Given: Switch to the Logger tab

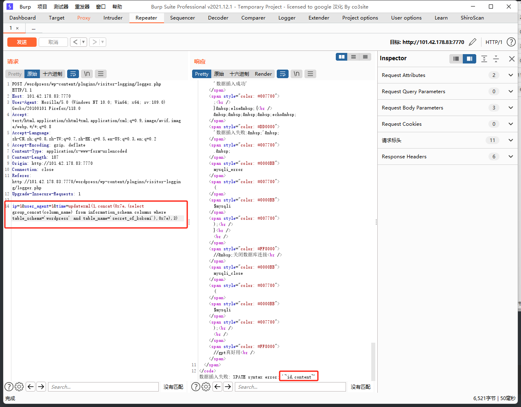Looking at the screenshot, I should [x=287, y=18].
